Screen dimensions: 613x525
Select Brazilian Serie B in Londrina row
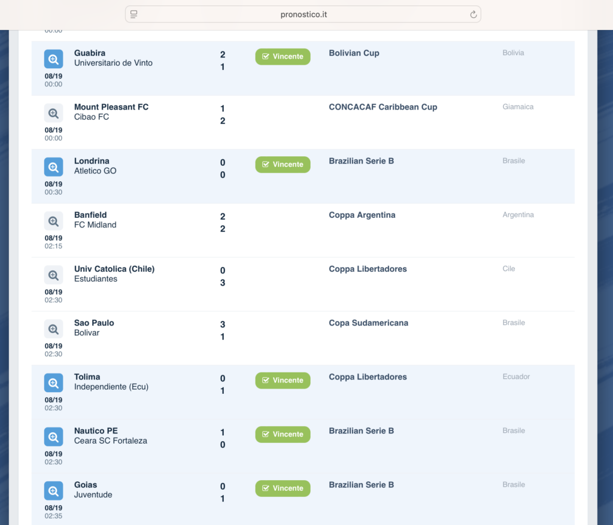tap(361, 161)
